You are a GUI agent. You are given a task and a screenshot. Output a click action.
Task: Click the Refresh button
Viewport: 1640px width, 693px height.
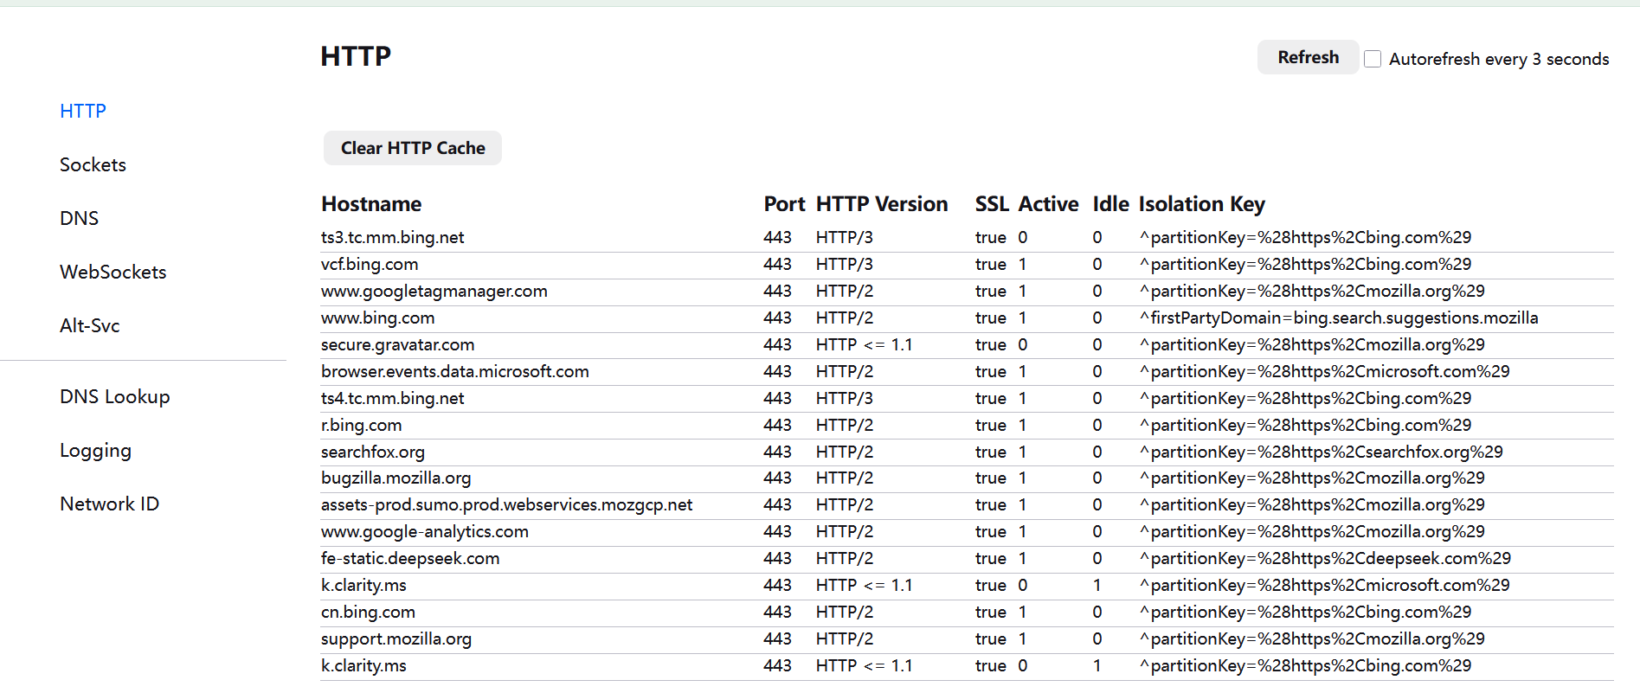(1308, 57)
